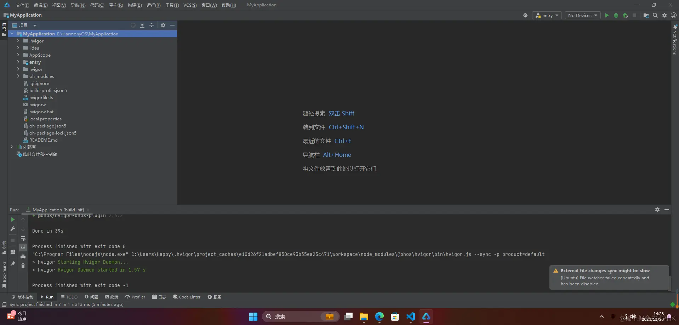Toggle soft-wrap in Run console

23,238
